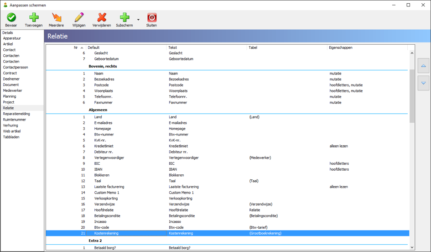Open the Subscherm dropdown arrow
This screenshot has width=431, height=252.
138,20
